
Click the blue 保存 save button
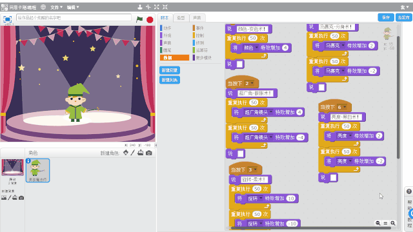pyautogui.click(x=386, y=17)
